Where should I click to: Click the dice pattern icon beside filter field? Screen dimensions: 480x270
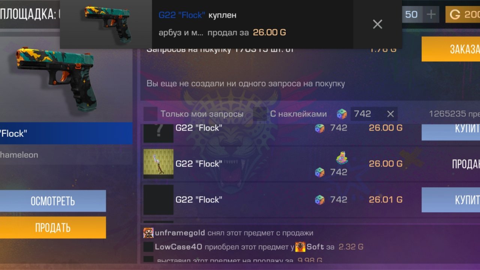point(342,114)
